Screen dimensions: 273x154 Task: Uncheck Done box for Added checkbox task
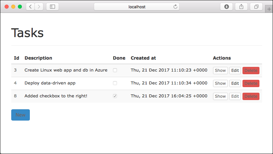pyautogui.click(x=115, y=96)
